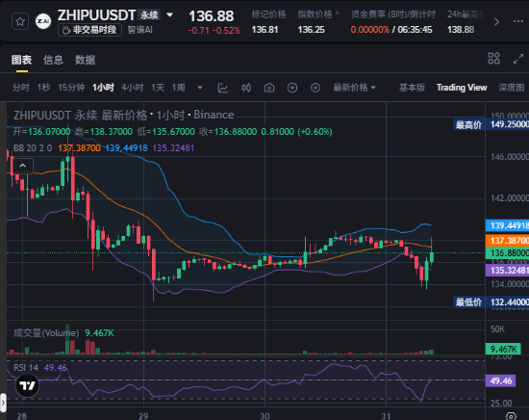Switch to the 数据 tab
The image size is (529, 420).
pos(85,60)
